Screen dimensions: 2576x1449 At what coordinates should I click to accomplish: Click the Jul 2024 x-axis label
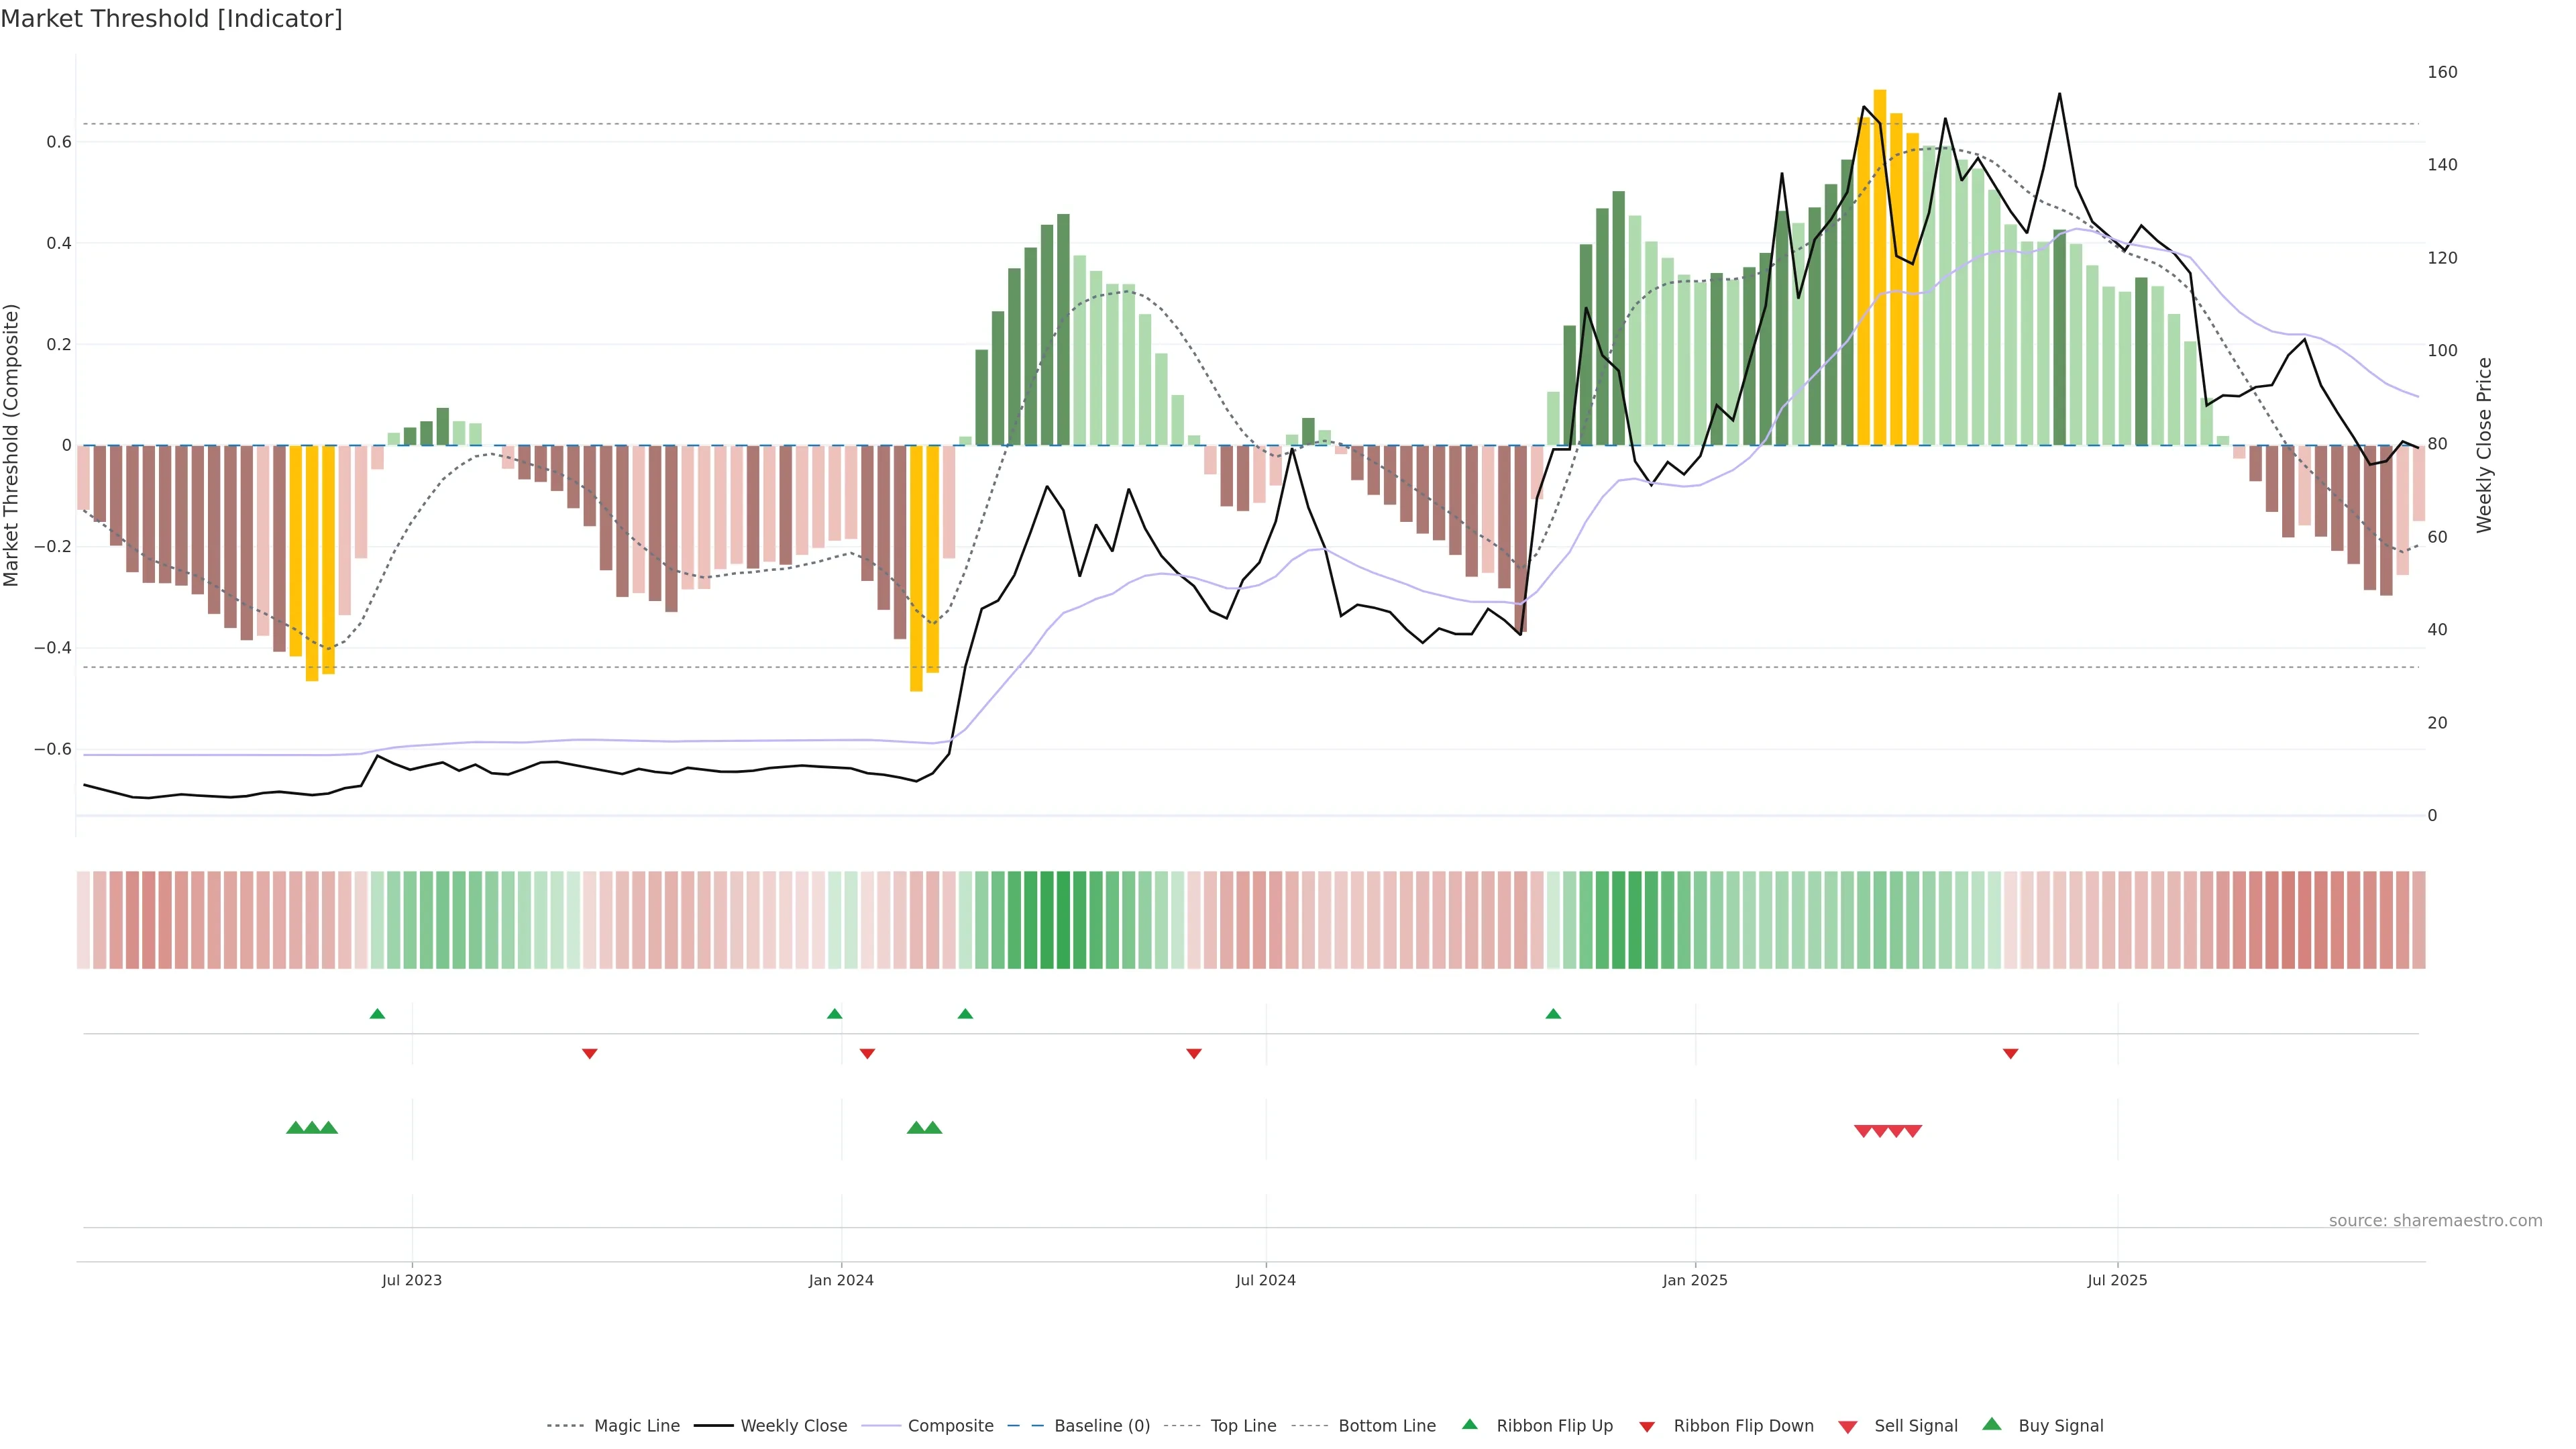[x=1265, y=1280]
